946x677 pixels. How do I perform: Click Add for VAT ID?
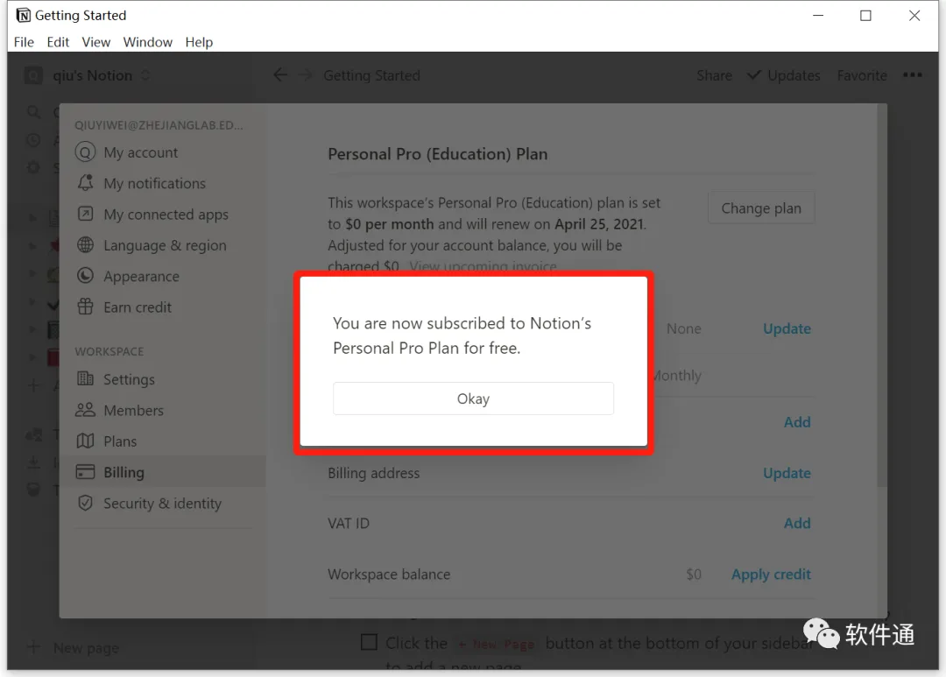797,523
